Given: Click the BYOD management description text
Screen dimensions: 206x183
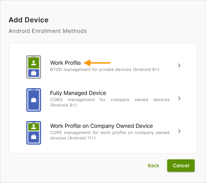Looking at the screenshot, I should (105, 70).
